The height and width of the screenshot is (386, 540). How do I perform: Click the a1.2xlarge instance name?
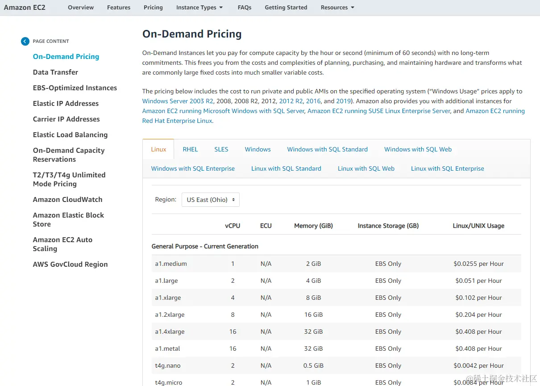tap(170, 315)
